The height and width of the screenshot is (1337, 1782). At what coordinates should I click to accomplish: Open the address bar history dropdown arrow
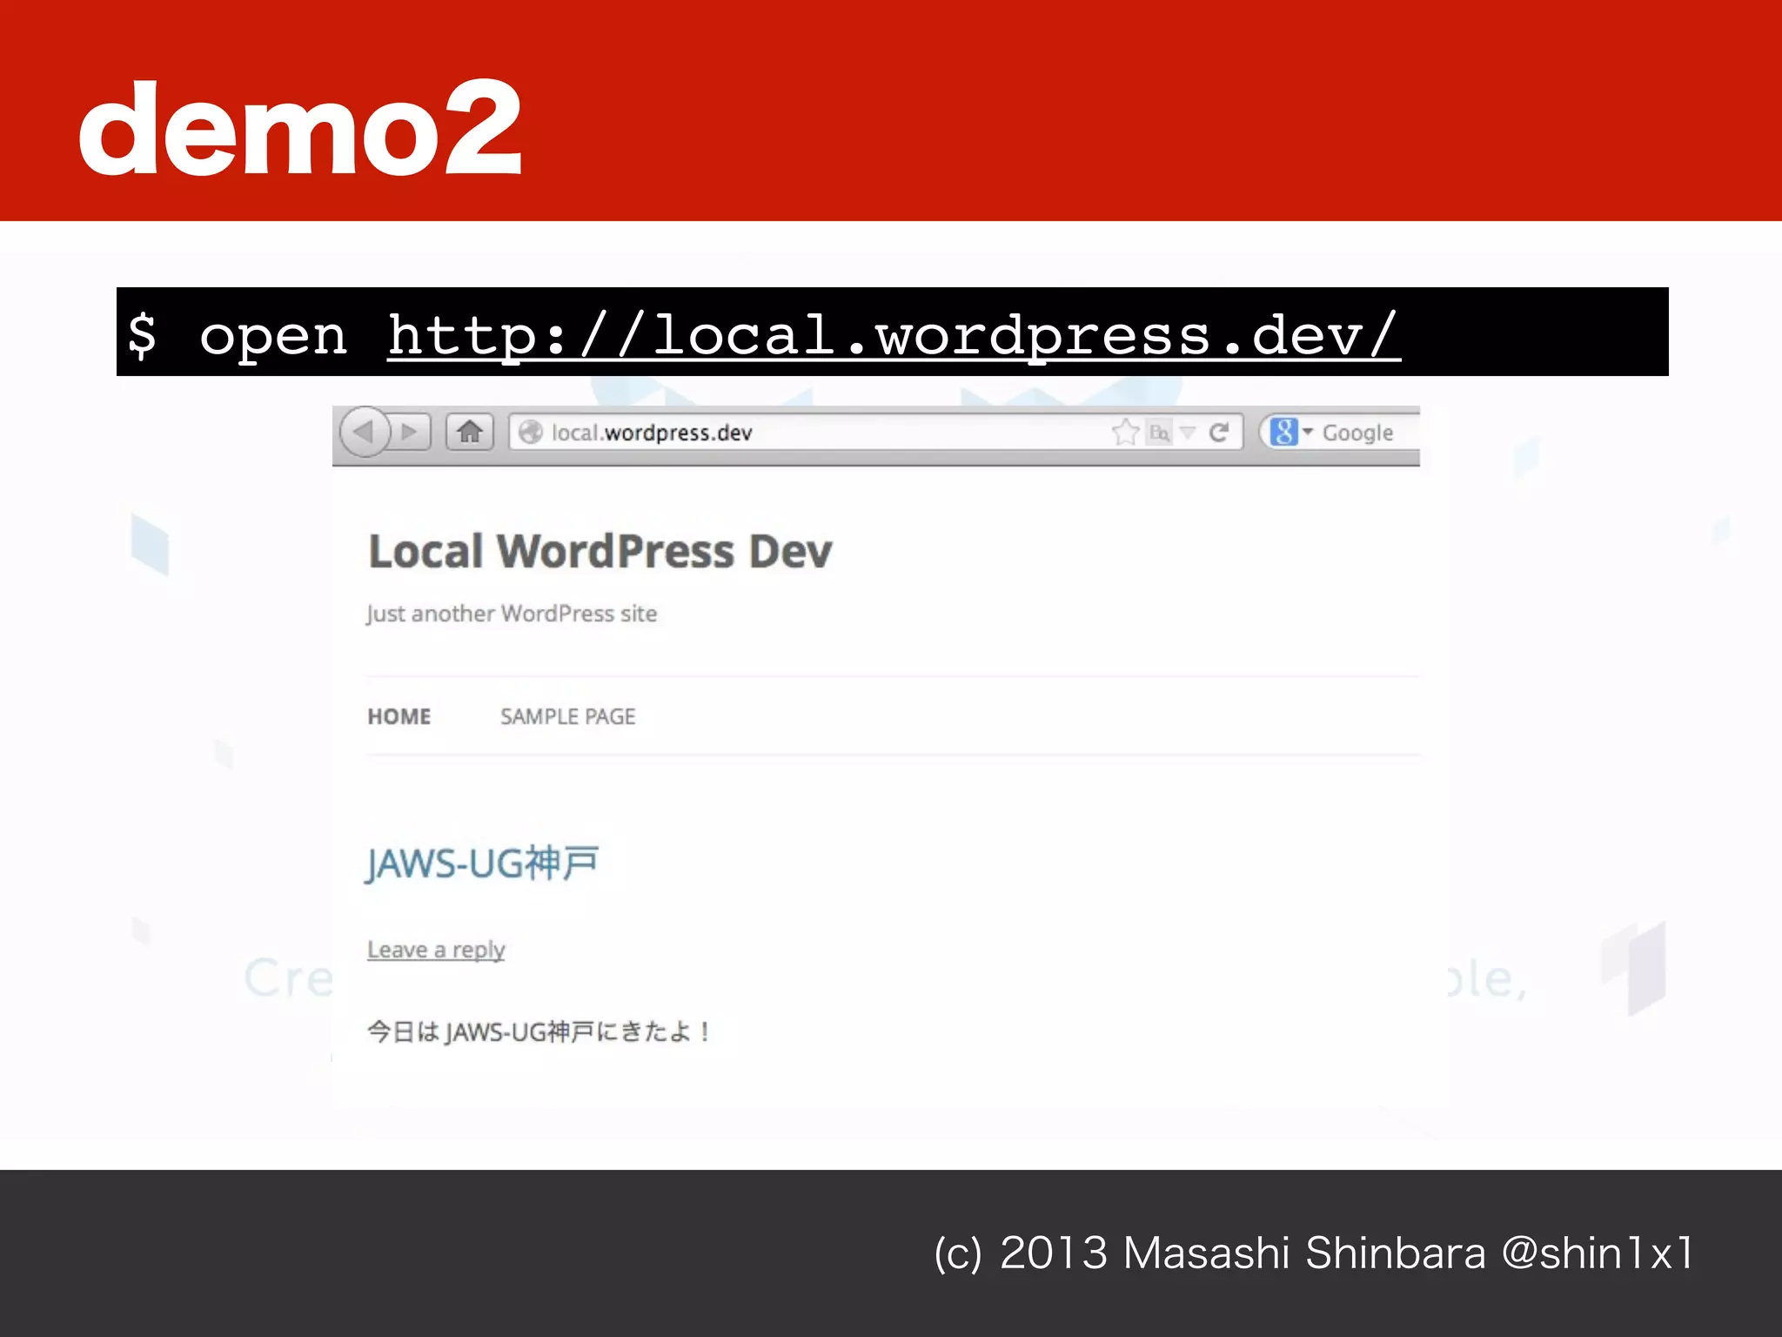pos(1188,432)
